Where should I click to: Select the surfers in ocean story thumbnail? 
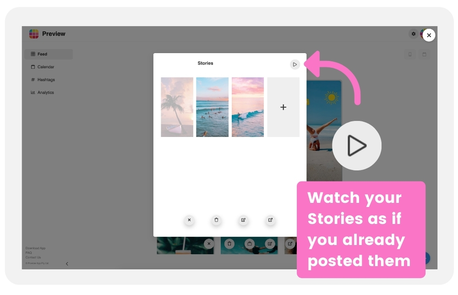click(x=213, y=107)
